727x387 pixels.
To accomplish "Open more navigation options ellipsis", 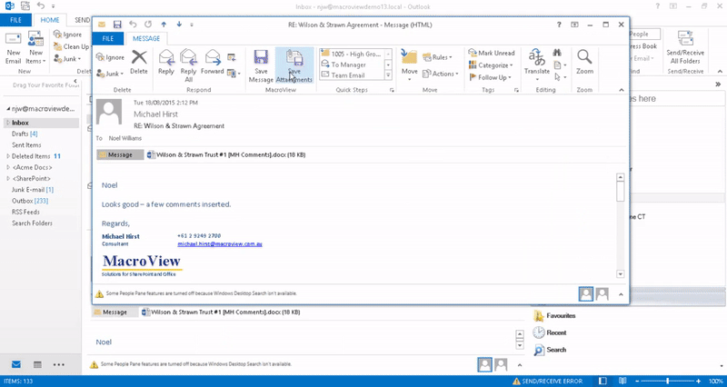I will [x=59, y=365].
